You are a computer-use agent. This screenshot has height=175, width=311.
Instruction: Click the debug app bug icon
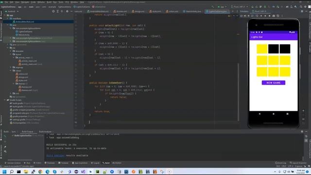point(265,6)
